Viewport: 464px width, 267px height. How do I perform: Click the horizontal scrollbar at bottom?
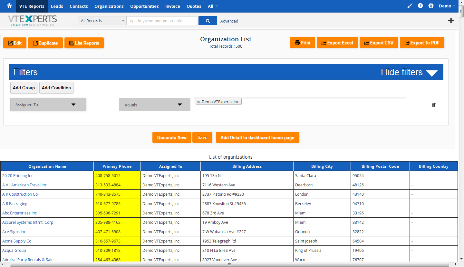(229, 264)
